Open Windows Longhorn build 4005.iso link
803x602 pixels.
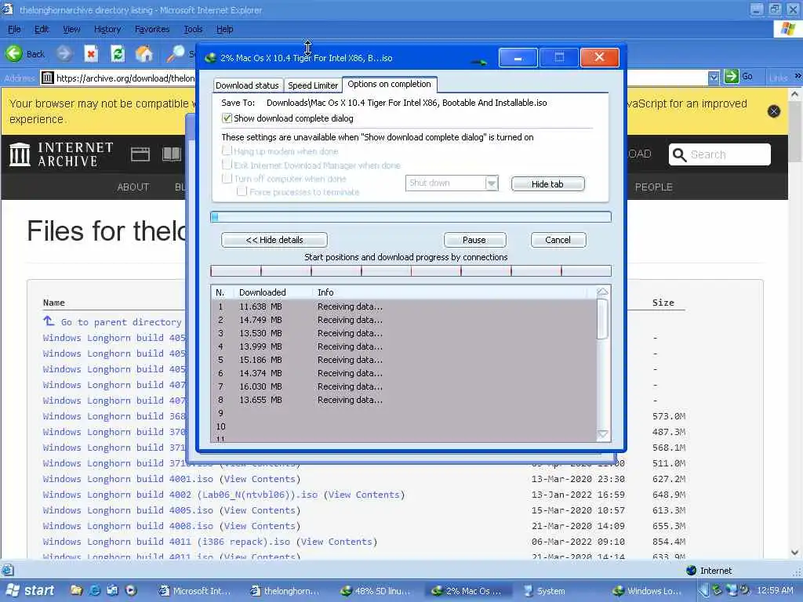click(128, 510)
